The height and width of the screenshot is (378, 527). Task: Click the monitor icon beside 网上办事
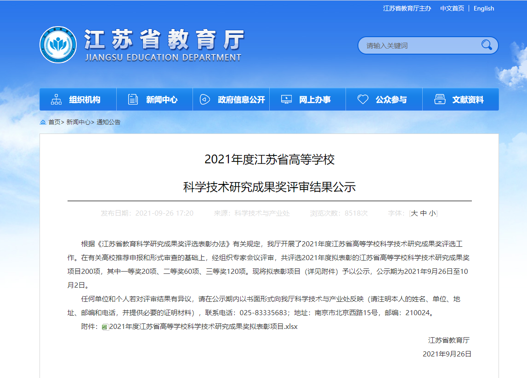[x=286, y=100]
